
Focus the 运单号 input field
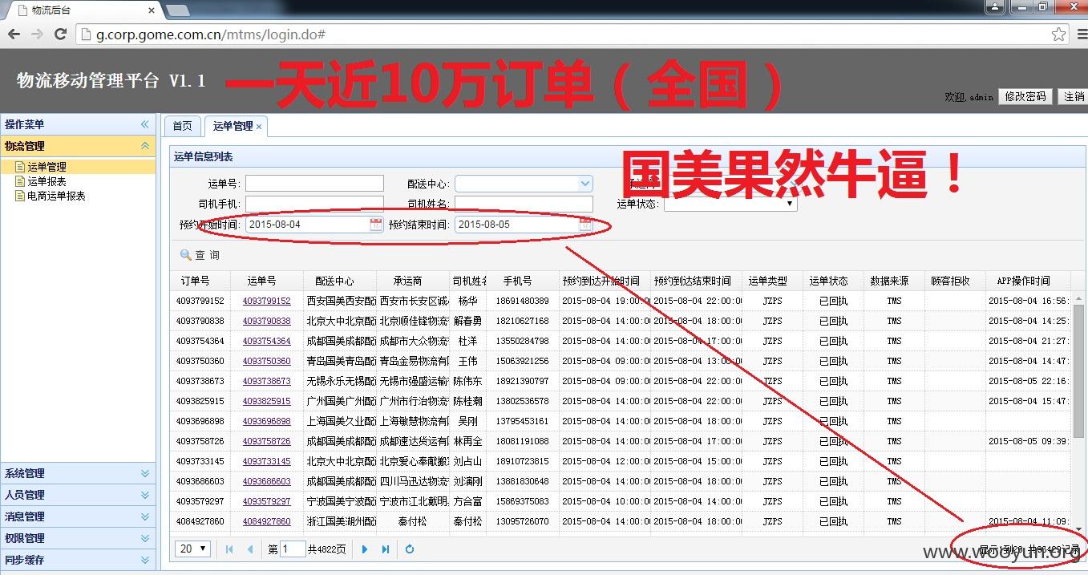pos(314,184)
